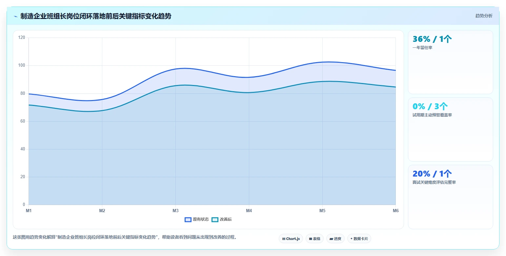Open the 试用期主动预警覆盖率 card
Image resolution: width=506 pixels, height=256 pixels.
point(450,129)
